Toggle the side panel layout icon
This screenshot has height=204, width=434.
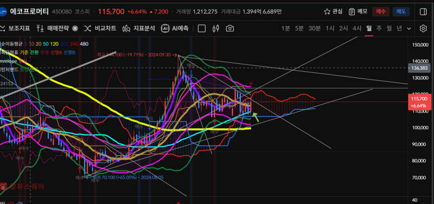coord(423,12)
